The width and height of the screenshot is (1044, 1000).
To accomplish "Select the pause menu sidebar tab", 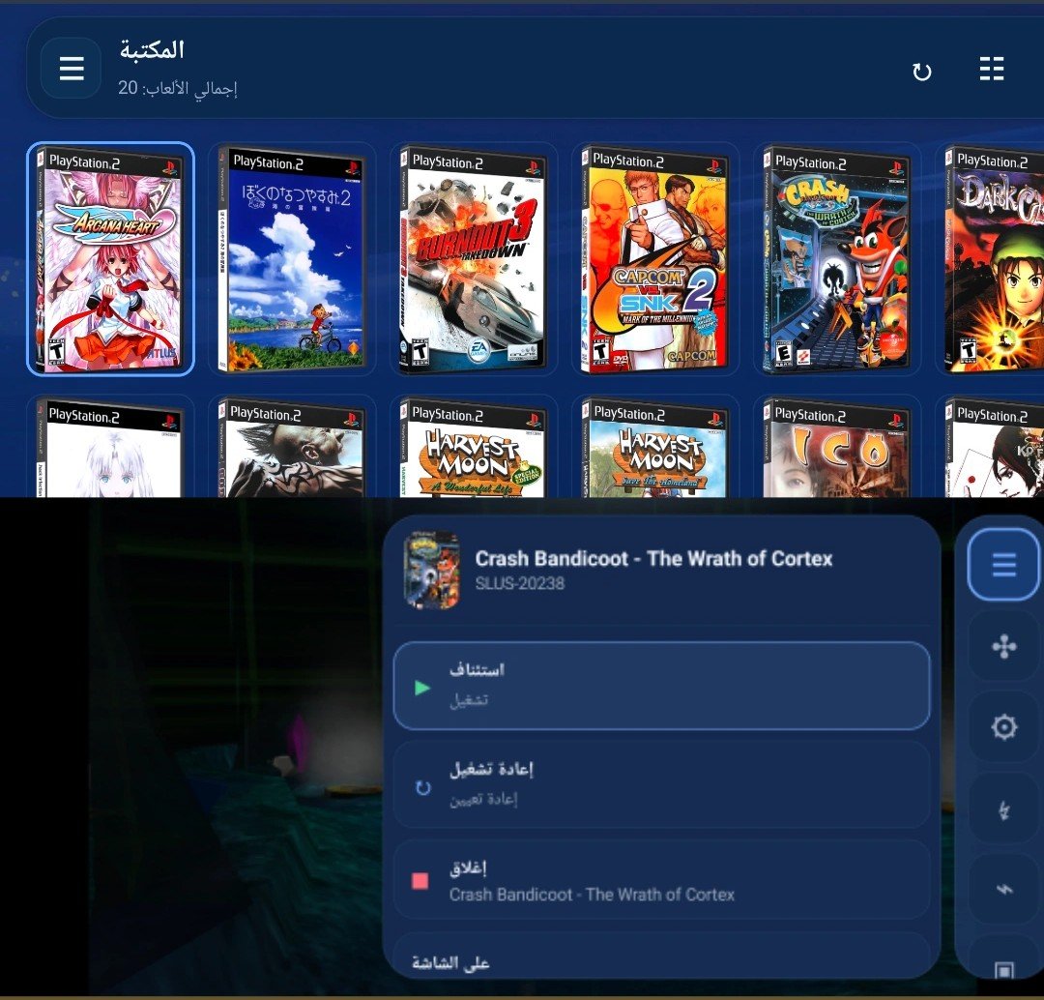I will (x=1003, y=565).
